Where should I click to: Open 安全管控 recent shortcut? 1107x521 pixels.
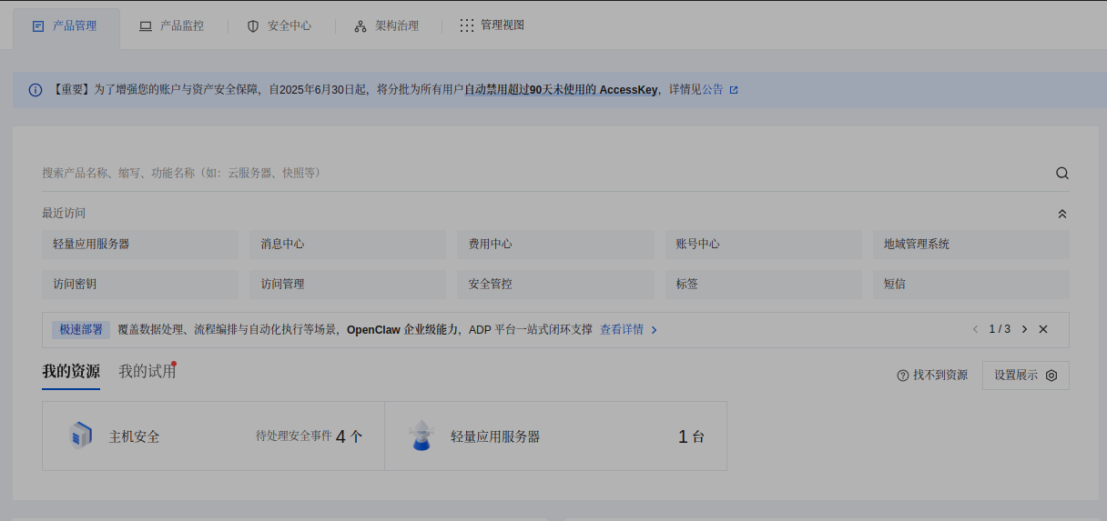(x=555, y=285)
